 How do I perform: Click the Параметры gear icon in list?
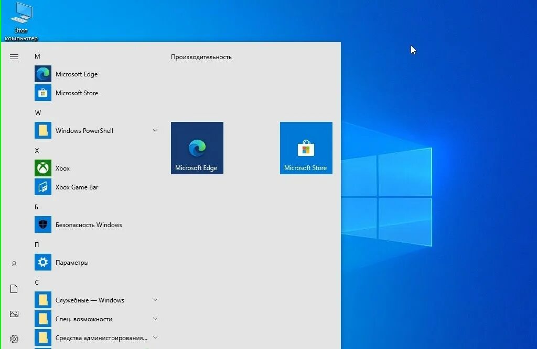point(43,262)
